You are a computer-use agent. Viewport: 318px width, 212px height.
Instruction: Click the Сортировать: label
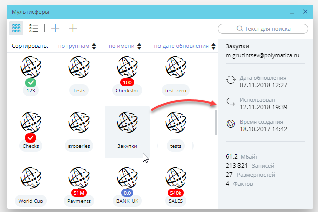(x=30, y=46)
